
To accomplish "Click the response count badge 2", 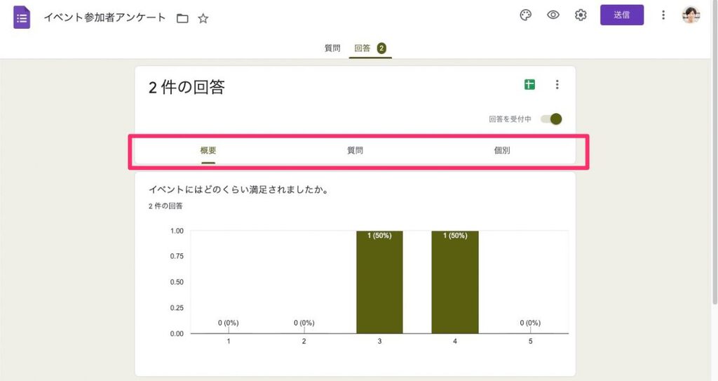I will [381, 48].
